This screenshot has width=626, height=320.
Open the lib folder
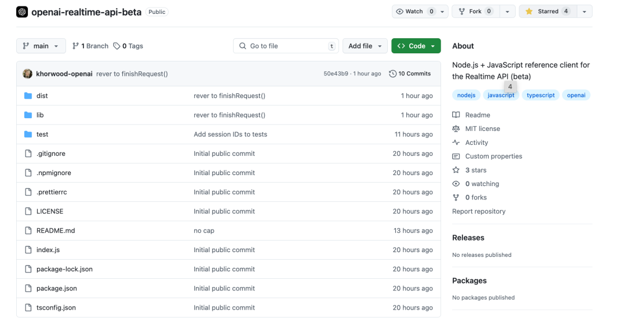click(x=40, y=115)
